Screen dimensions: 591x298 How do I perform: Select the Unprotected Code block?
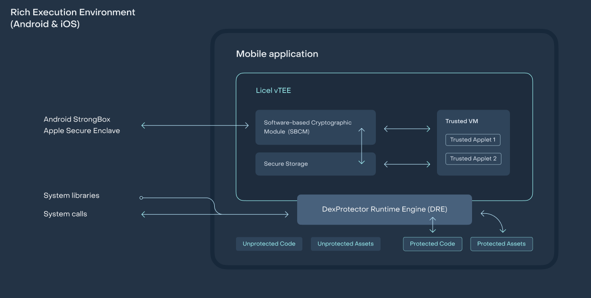click(x=269, y=244)
